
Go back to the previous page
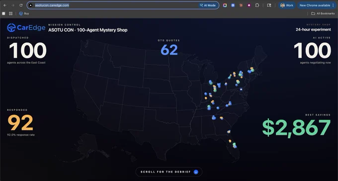pyautogui.click(x=5, y=5)
